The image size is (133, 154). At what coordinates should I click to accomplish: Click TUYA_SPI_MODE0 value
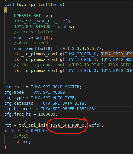coord(48,93)
